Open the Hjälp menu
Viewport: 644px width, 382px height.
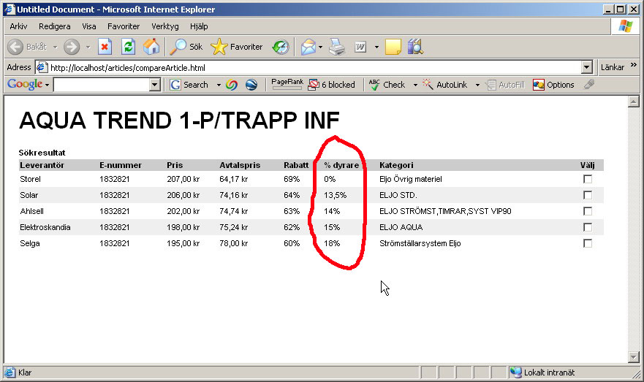199,26
